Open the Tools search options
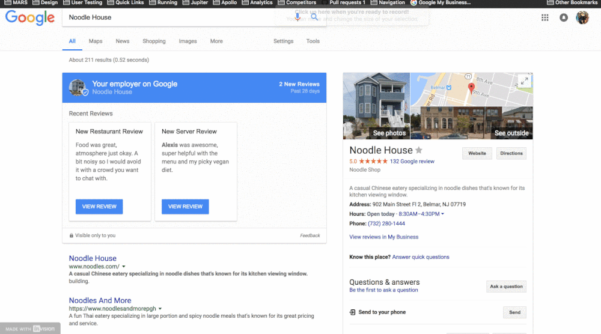 [313, 41]
